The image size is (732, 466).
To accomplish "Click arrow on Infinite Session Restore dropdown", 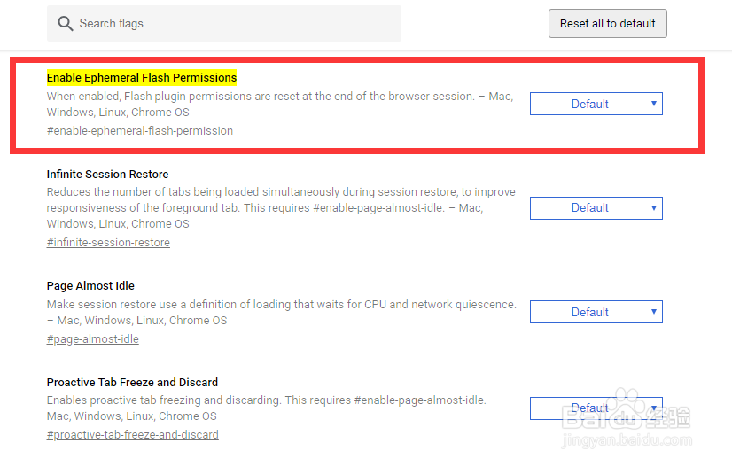I will (654, 207).
